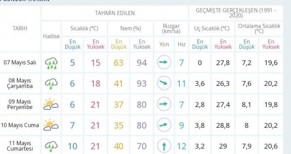Image resolution: width=291 pixels, height=154 pixels.
Task: Click the heavy rain icon for 07 Mayıs Salı
Action: click(x=51, y=63)
